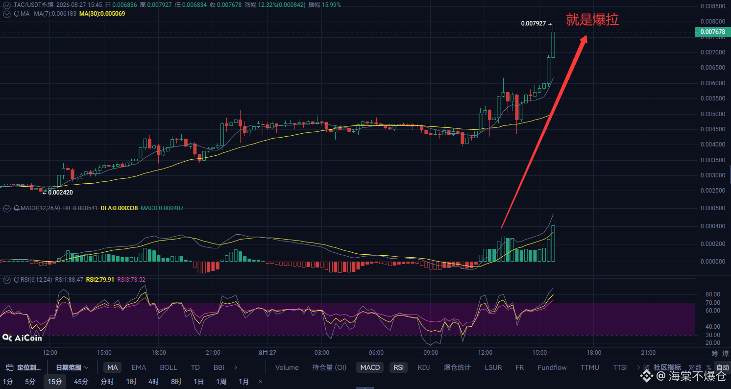Select the 自动 auto scale button
This screenshot has height=389, width=731.
723,367
